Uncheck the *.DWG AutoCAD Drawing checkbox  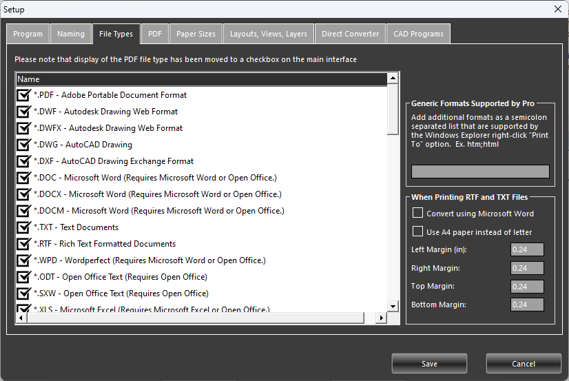coord(23,145)
